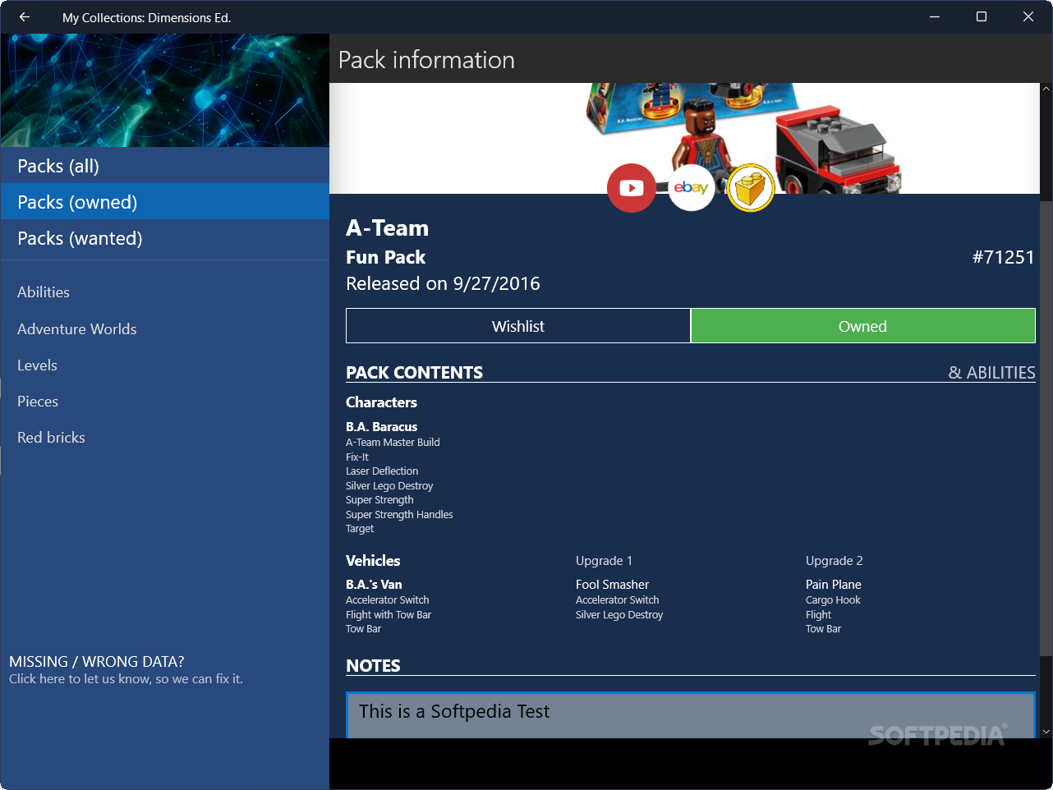Select Packs (all) in sidebar

(164, 166)
